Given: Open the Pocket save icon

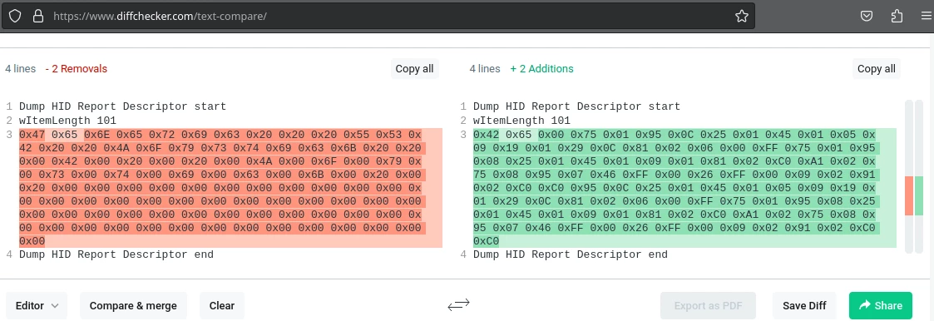Looking at the screenshot, I should tap(867, 16).
